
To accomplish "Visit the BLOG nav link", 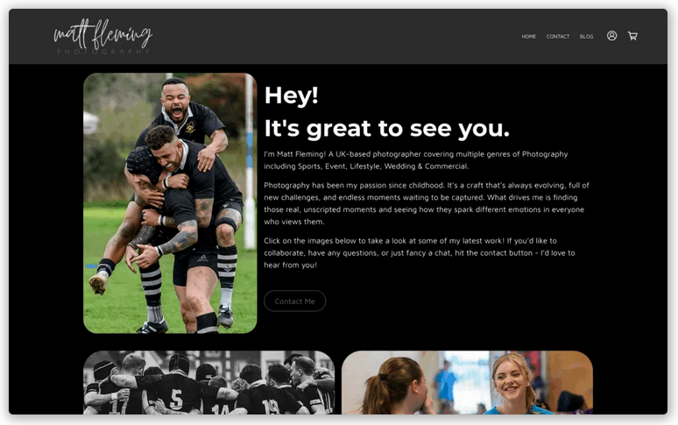I will click(586, 37).
